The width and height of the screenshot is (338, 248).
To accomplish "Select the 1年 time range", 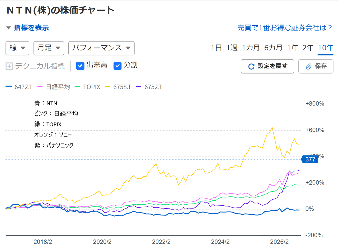I will click(292, 48).
